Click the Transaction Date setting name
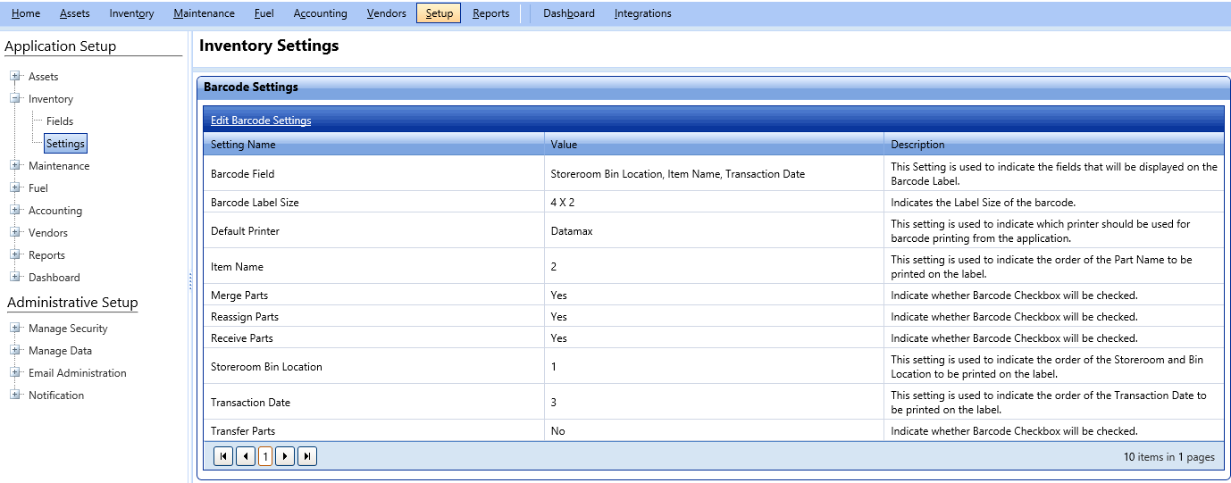Viewport: 1231px width, 483px height. [x=250, y=403]
